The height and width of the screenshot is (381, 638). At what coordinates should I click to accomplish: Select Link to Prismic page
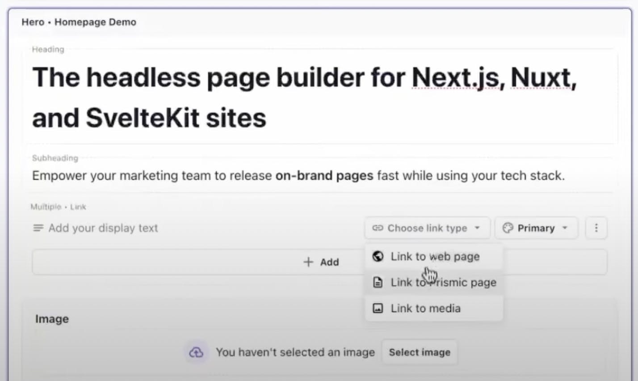pos(443,282)
